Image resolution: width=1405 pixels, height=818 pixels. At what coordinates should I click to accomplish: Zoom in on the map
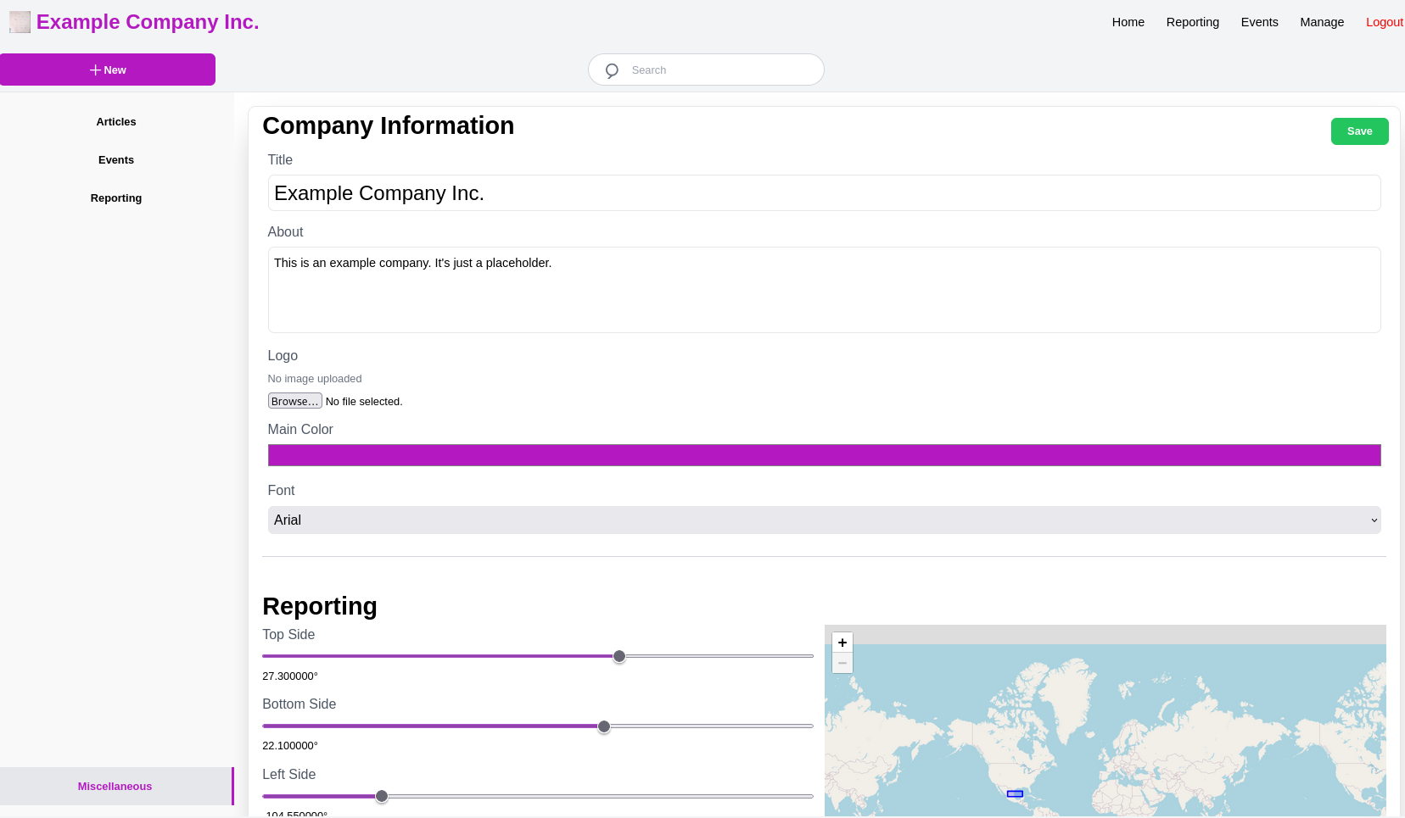[x=842, y=643]
